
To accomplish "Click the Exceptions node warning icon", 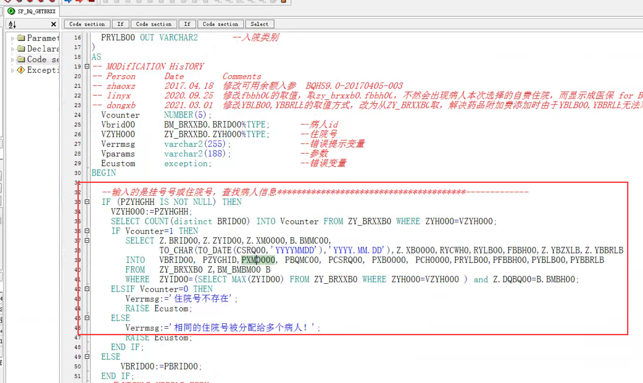I will pos(21,70).
